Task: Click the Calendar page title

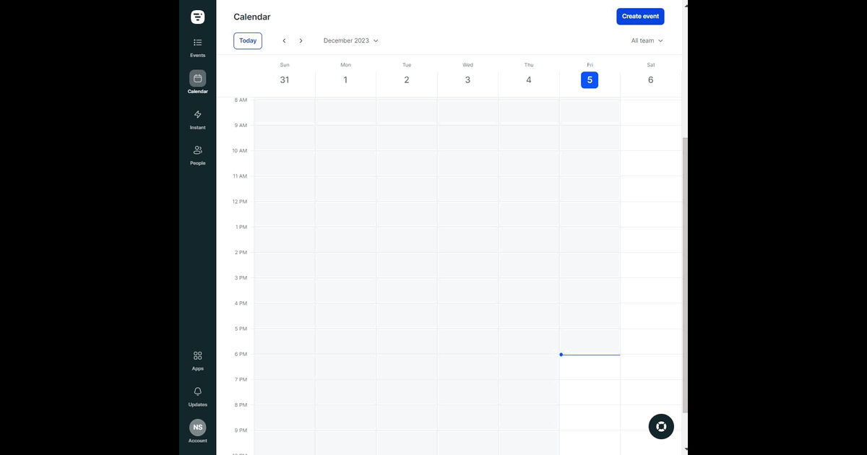Action: [252, 17]
